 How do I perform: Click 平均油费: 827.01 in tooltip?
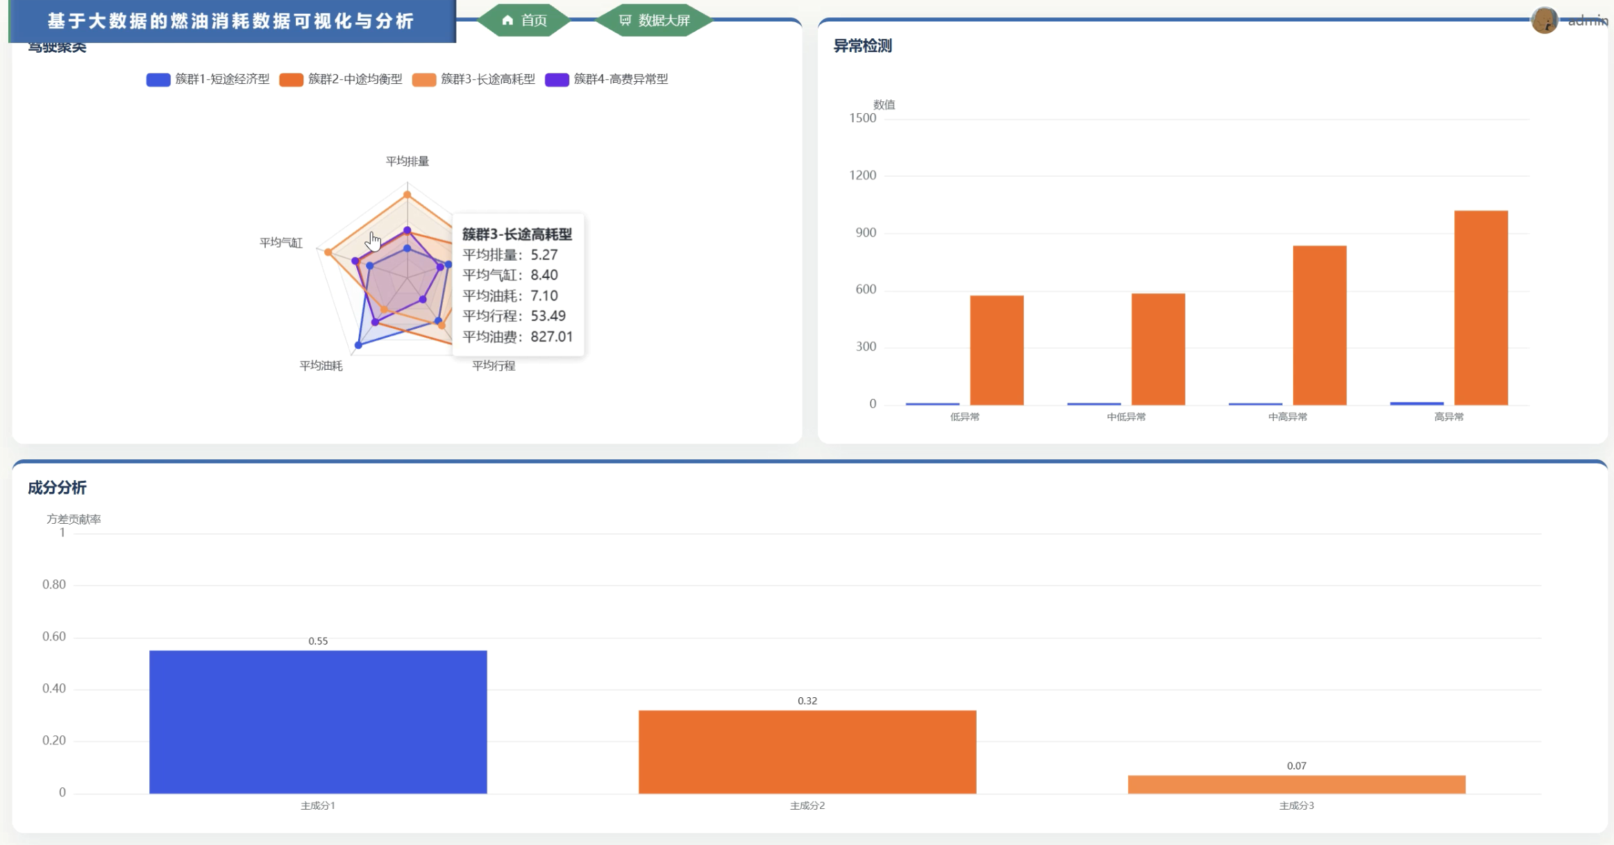tap(518, 336)
